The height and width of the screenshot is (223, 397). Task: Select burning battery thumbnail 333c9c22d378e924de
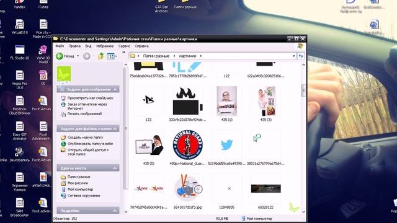point(187,101)
